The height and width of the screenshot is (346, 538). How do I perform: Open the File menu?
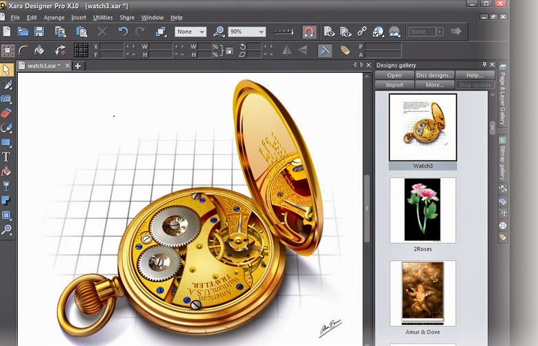click(15, 18)
